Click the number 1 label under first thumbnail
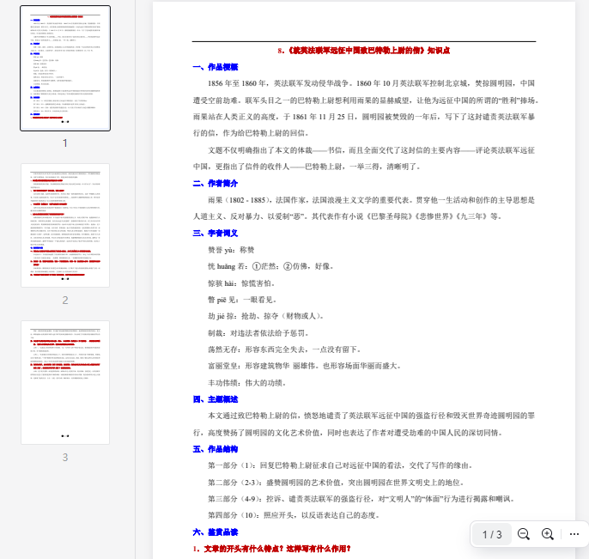This screenshot has height=559, width=589. tap(64, 143)
